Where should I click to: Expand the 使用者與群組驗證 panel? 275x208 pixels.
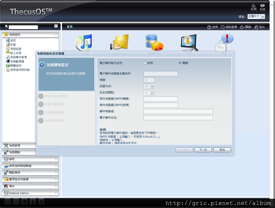click(x=56, y=165)
